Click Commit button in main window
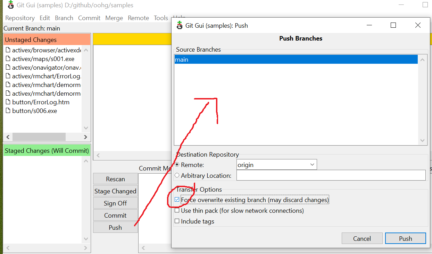This screenshot has width=432, height=254. coord(115,216)
